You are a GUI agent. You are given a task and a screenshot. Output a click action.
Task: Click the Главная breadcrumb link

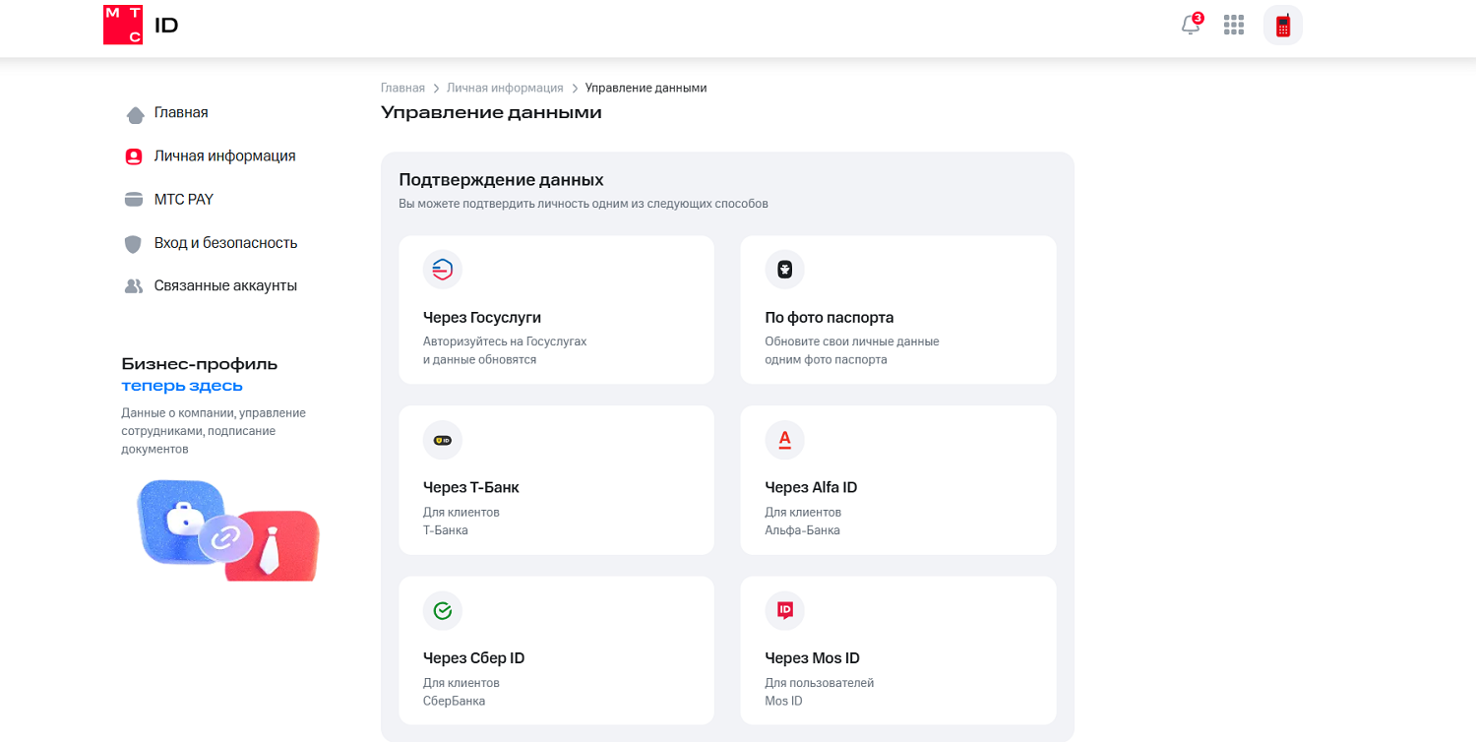click(x=402, y=89)
